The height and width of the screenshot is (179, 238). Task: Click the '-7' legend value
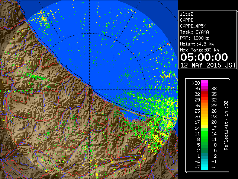pyautogui.click(x=197, y=167)
